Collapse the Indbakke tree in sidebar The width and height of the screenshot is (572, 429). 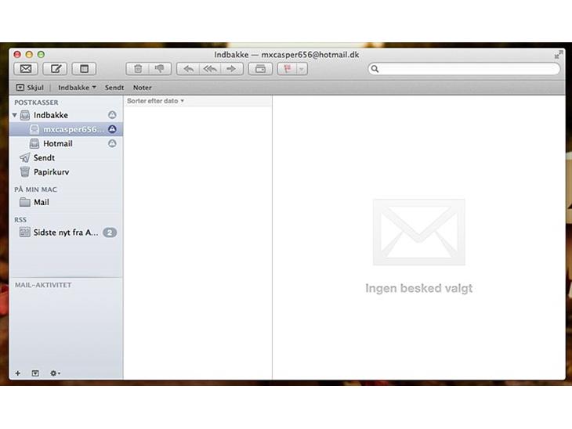pos(14,115)
